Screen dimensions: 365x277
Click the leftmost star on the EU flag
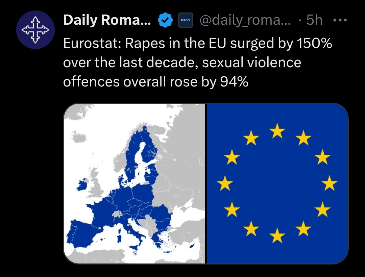coord(225,183)
